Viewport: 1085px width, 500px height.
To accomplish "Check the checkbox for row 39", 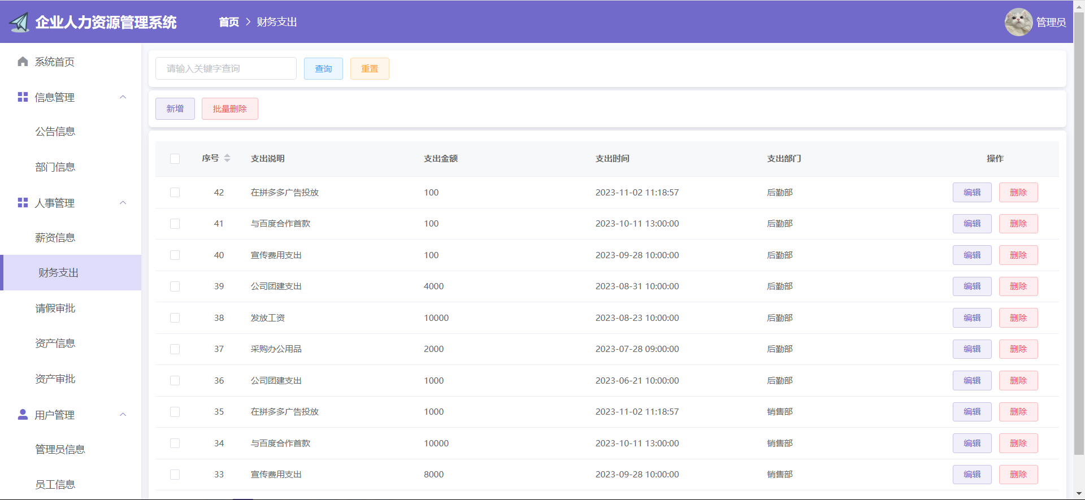I will tap(175, 286).
